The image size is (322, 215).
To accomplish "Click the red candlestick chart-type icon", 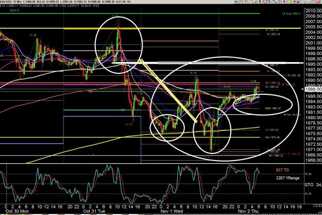I will pos(260,2).
